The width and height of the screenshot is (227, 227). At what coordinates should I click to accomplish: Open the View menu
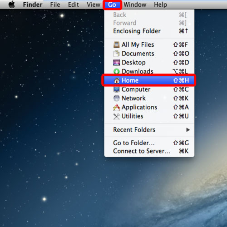click(x=94, y=5)
